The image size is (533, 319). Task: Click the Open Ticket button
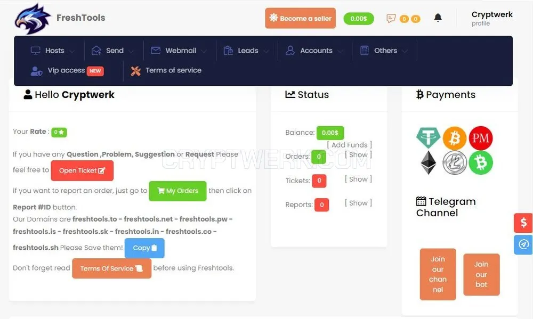coord(82,170)
